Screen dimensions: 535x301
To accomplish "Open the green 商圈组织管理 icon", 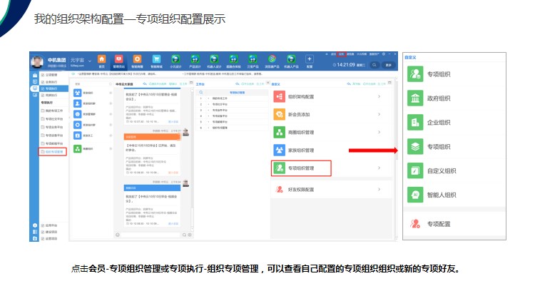I will (x=279, y=132).
